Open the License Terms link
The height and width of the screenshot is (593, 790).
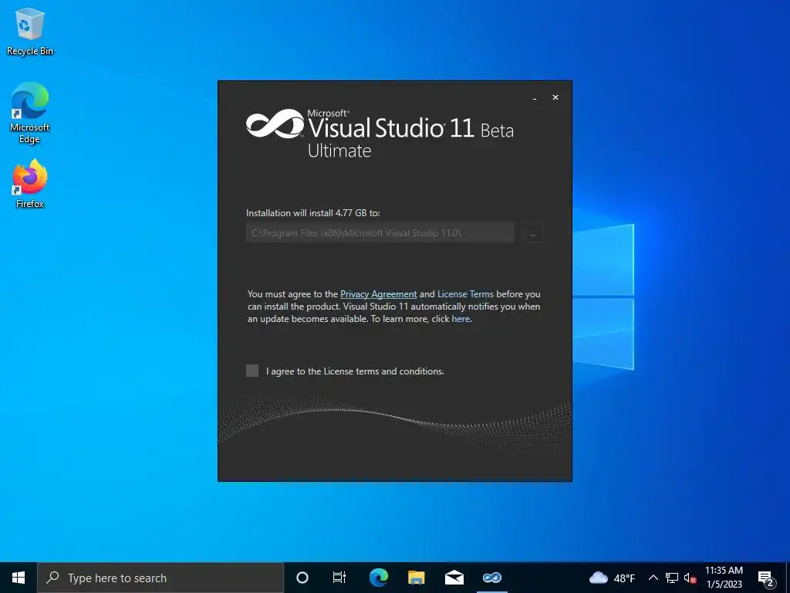(465, 294)
